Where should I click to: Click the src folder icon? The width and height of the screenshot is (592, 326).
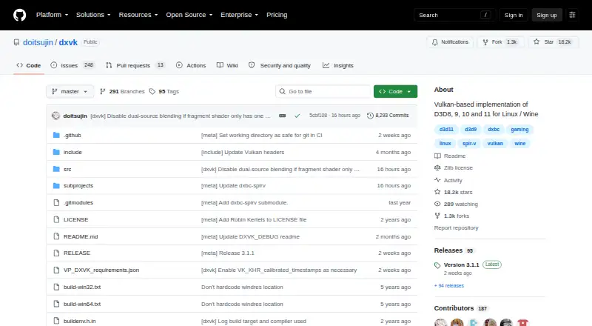pyautogui.click(x=56, y=169)
